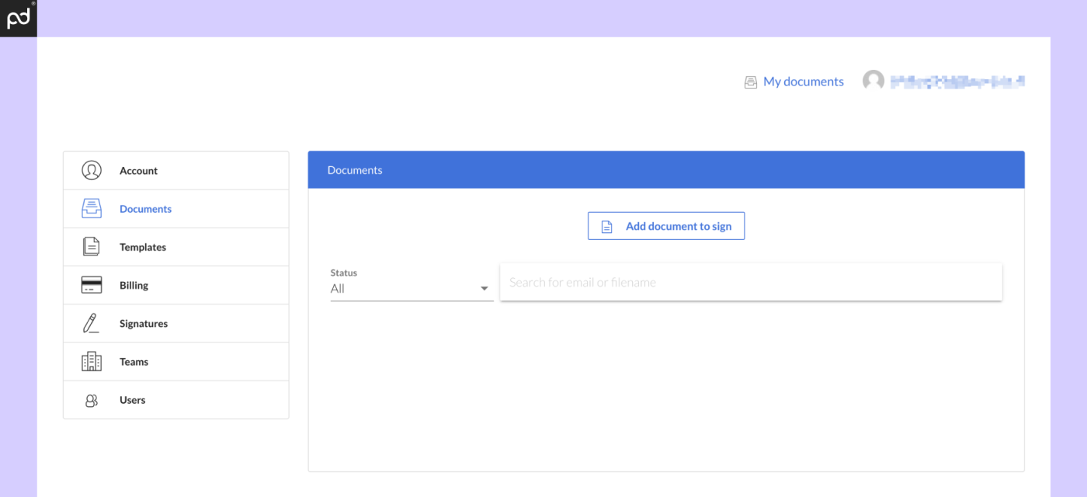Screen dimensions: 1087x497
Task: Navigate to the Billing section
Action: click(134, 284)
